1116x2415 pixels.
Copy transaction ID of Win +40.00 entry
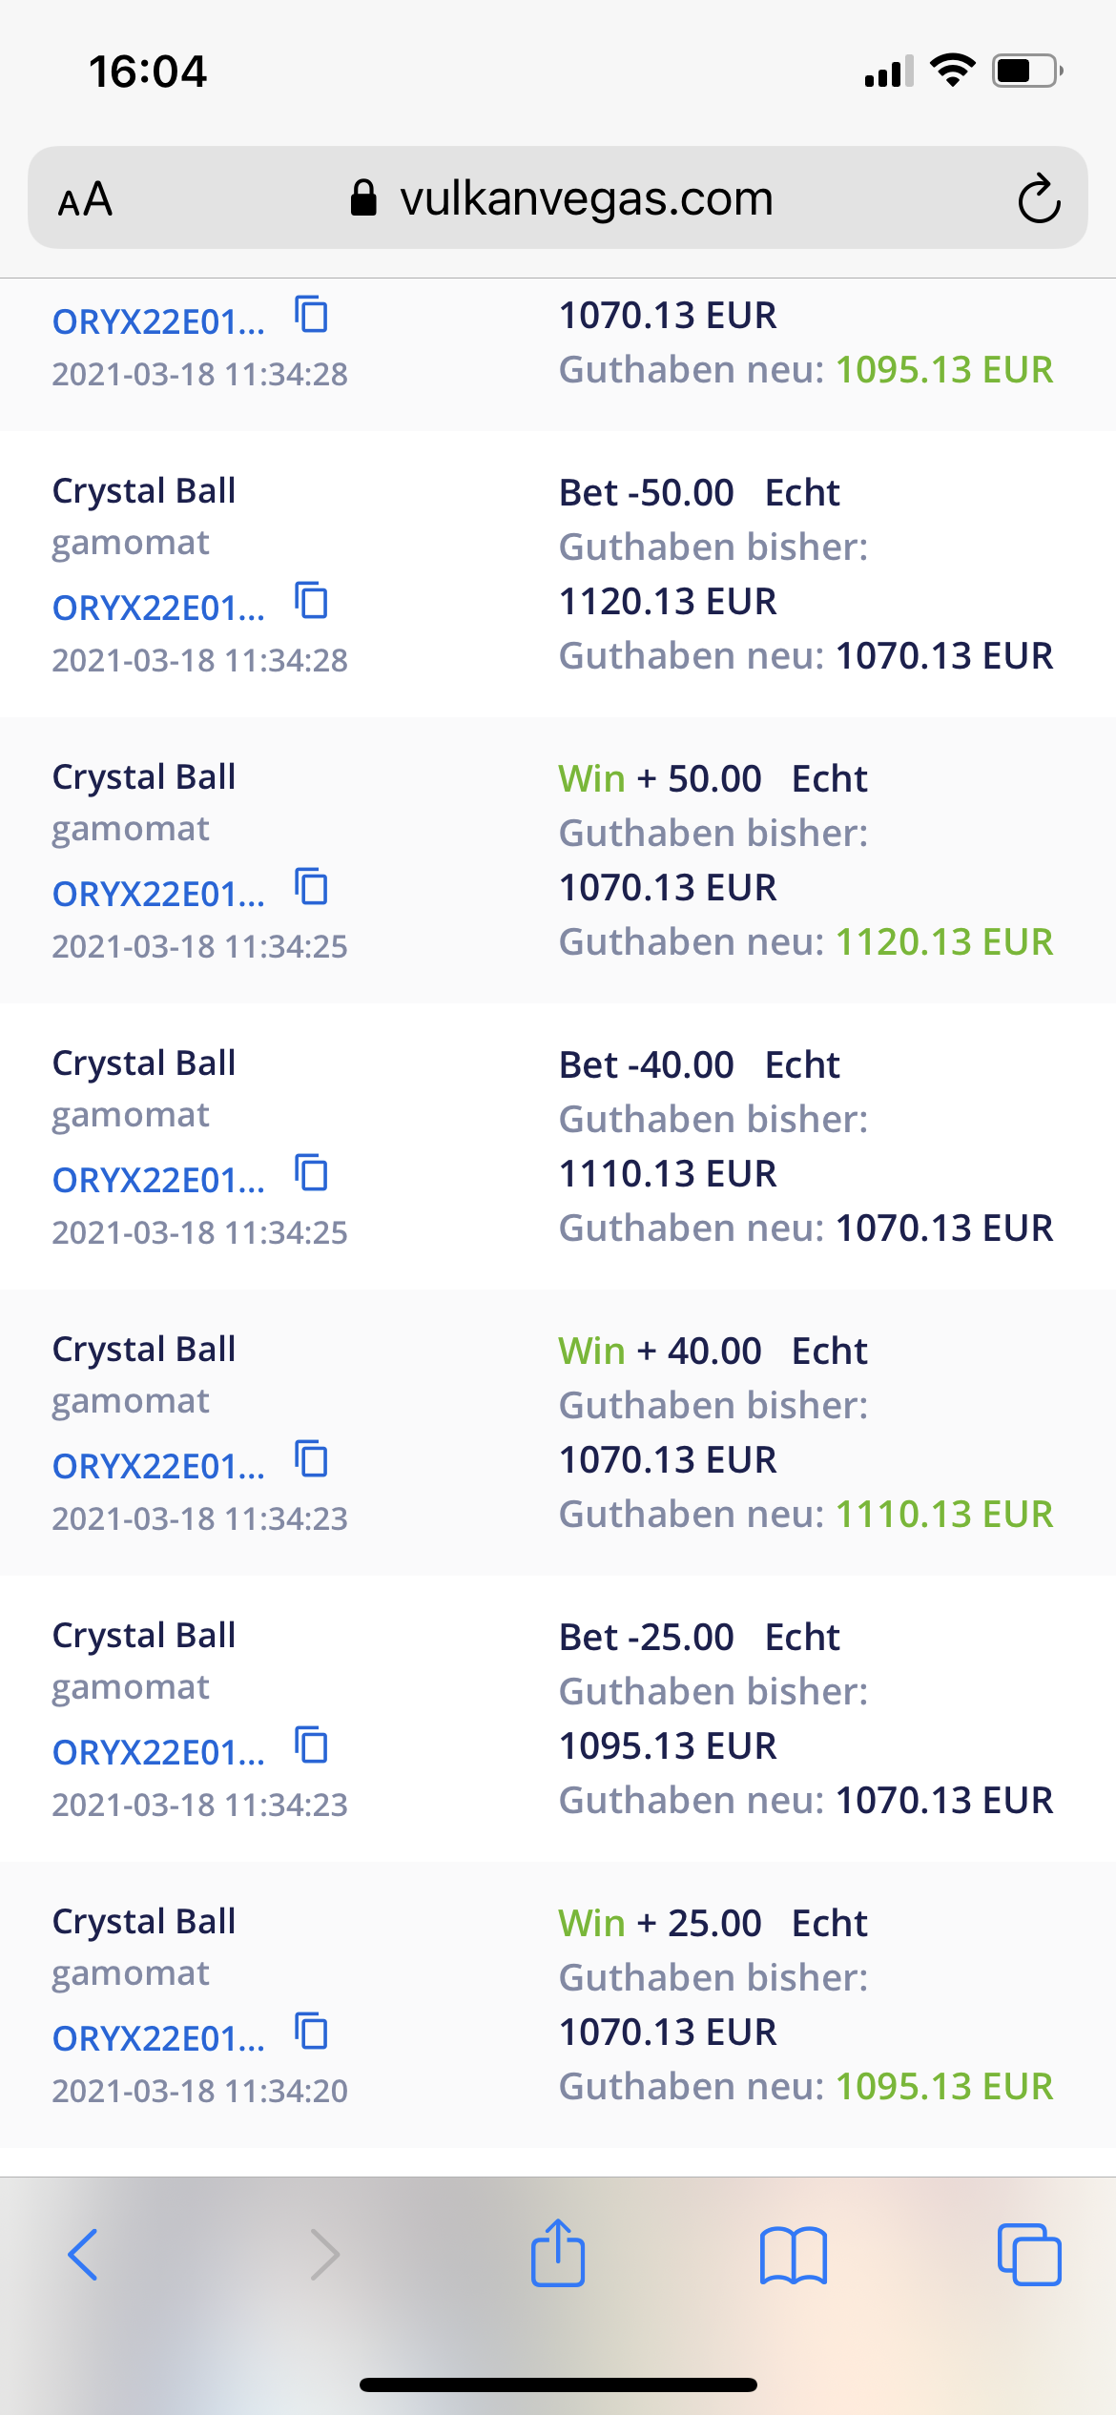coord(312,1460)
